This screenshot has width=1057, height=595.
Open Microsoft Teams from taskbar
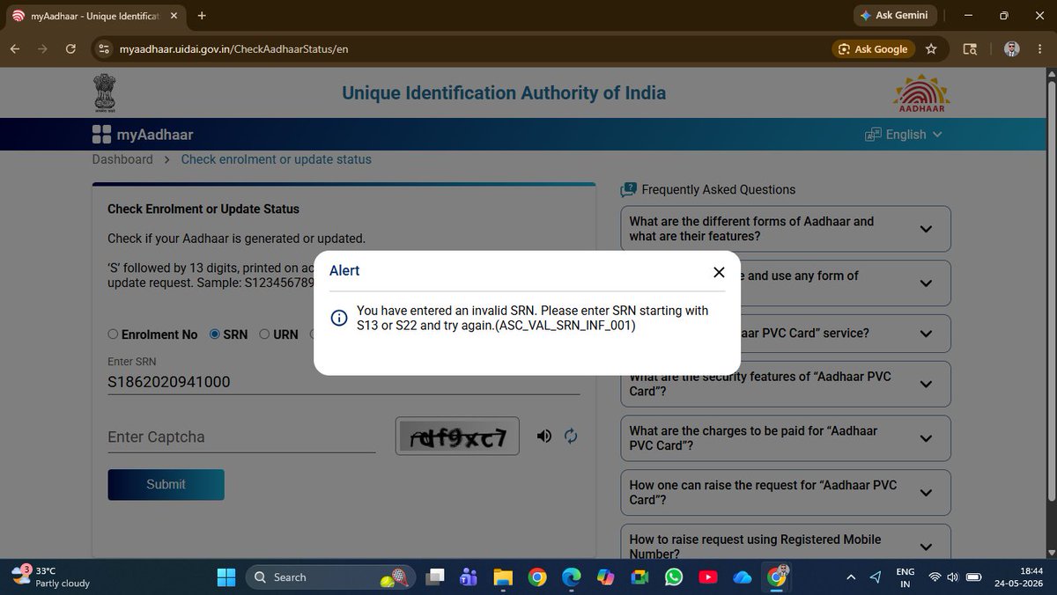click(x=469, y=577)
